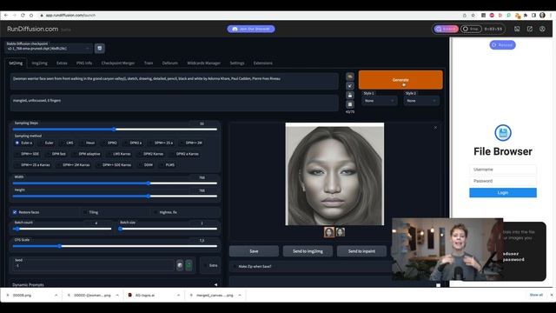This screenshot has width=556, height=313.
Task: Click the File Browser Username field
Action: 503,170
